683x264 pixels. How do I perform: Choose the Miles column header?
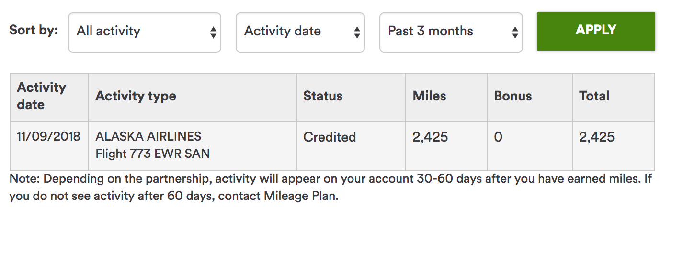click(430, 96)
